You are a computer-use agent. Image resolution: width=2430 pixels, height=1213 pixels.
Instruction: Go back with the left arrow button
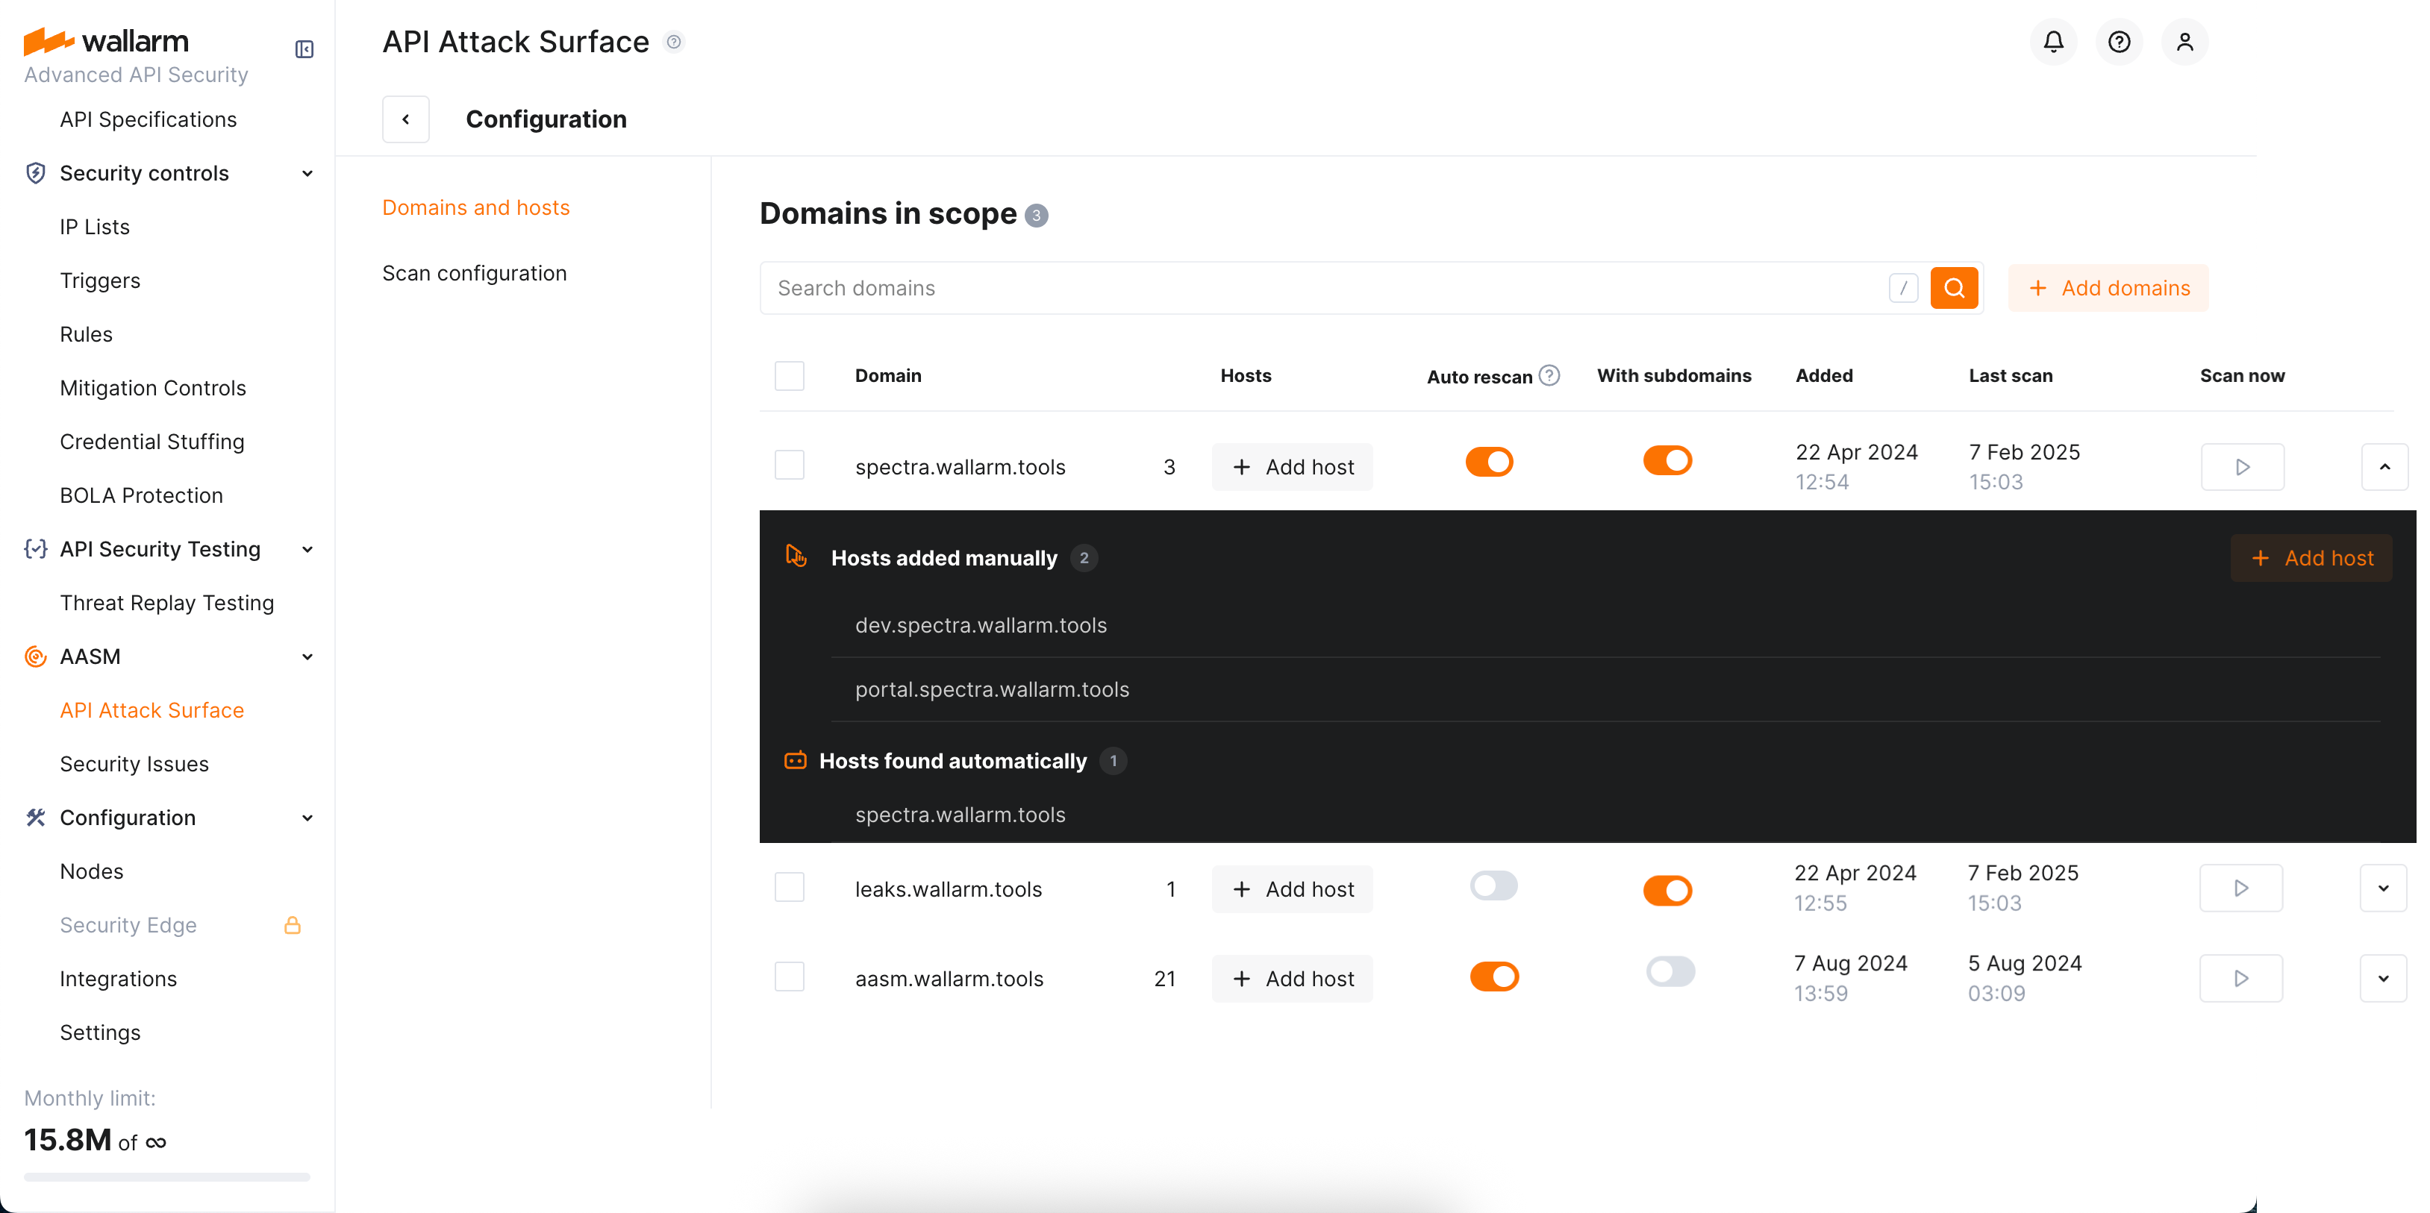[406, 119]
